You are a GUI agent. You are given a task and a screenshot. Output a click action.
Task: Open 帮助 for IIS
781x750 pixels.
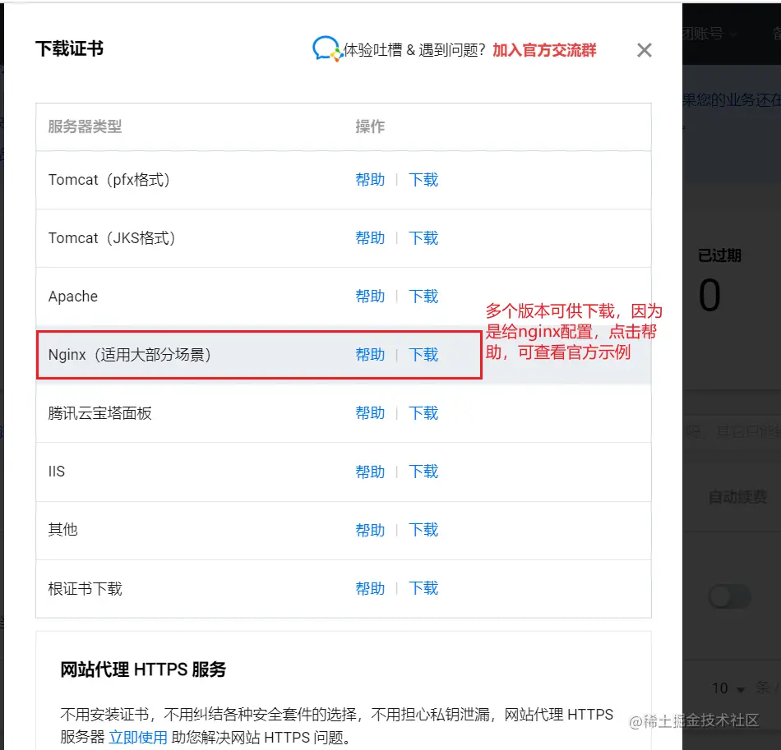[x=370, y=472]
